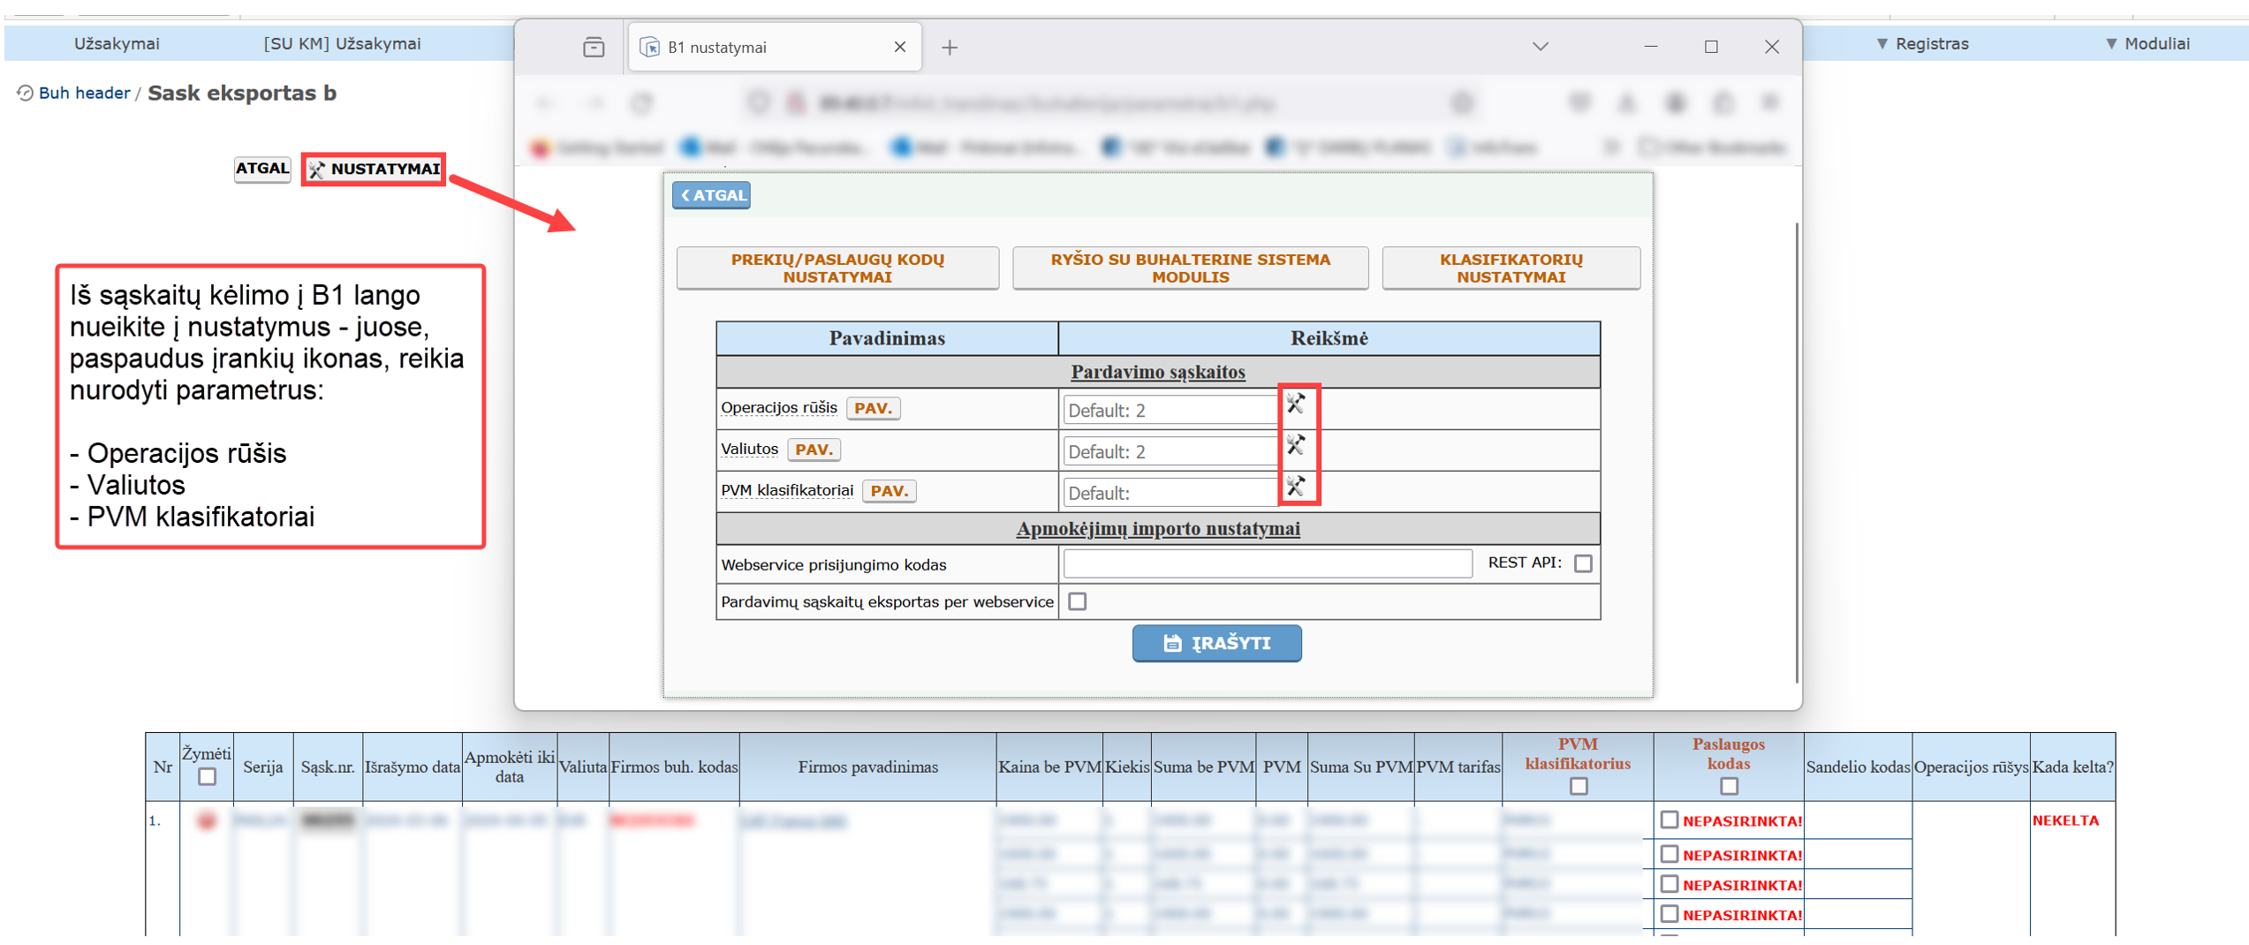Viewport: 2249px width, 945px height.
Task: Click red status icon in invoice row 1
Action: pos(207,820)
